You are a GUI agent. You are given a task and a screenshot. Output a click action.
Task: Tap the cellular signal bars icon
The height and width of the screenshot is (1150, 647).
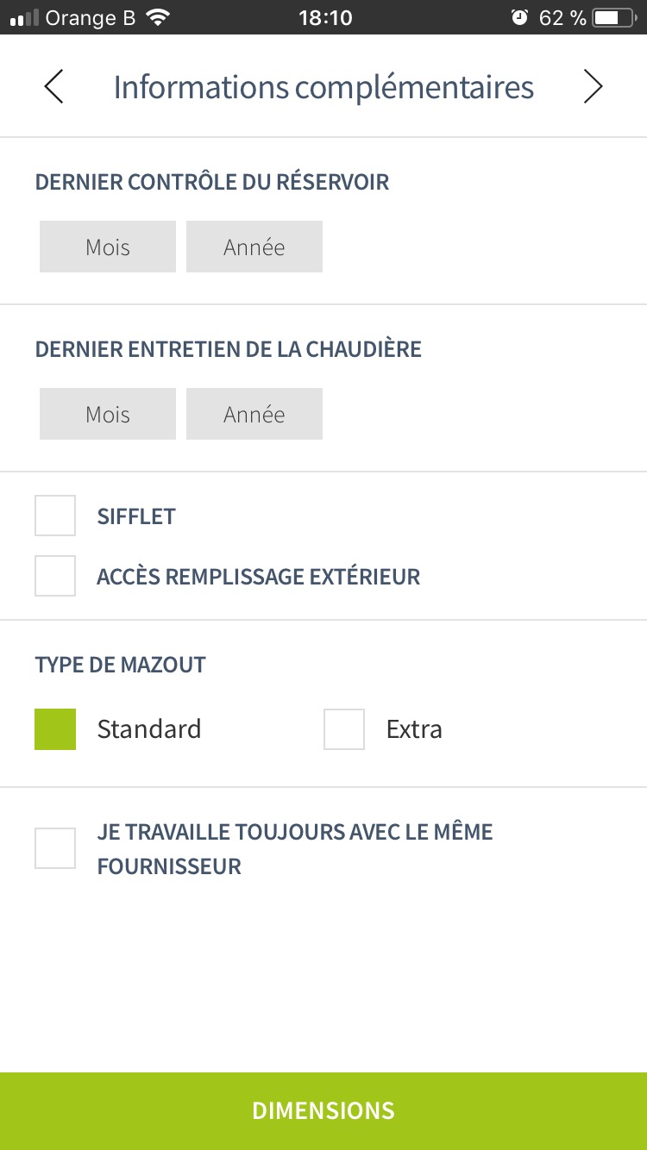point(25,18)
